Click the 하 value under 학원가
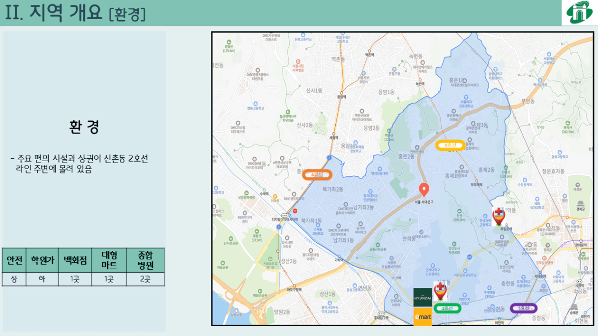Screen dimensions: 598x336 [x=41, y=279]
